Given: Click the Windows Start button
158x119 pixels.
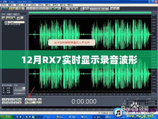Looking at the screenshot, I should 6,117.
